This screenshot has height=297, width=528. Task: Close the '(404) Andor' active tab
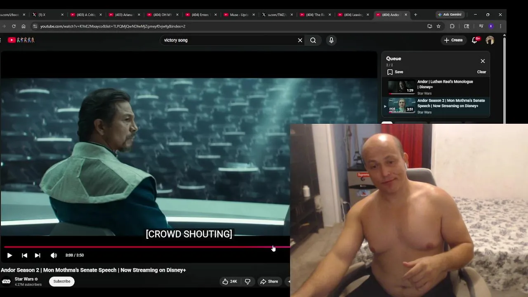(x=406, y=14)
